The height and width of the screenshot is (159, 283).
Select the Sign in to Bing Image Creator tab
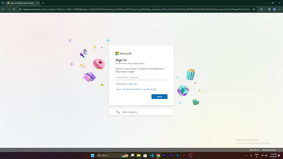[22, 3]
